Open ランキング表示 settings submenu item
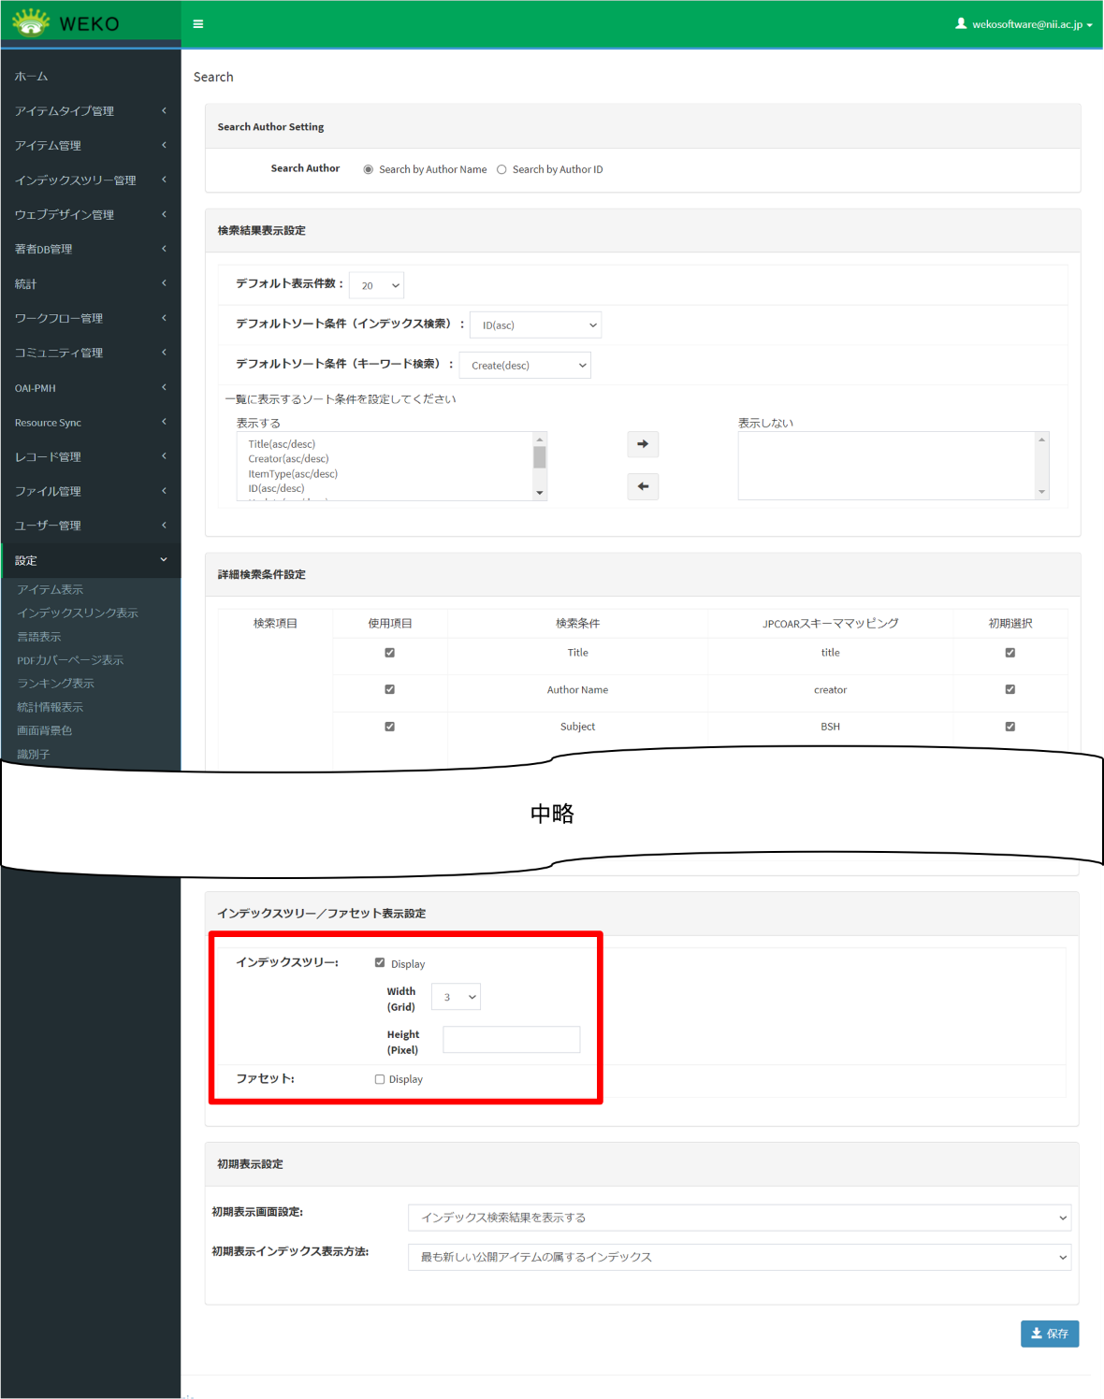Screen dimensions: 1104x1399 coord(56,684)
